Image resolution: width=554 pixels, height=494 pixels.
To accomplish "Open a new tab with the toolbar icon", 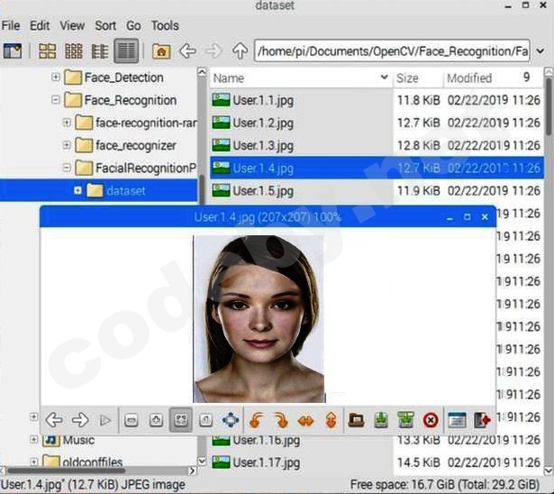I will coord(13,51).
